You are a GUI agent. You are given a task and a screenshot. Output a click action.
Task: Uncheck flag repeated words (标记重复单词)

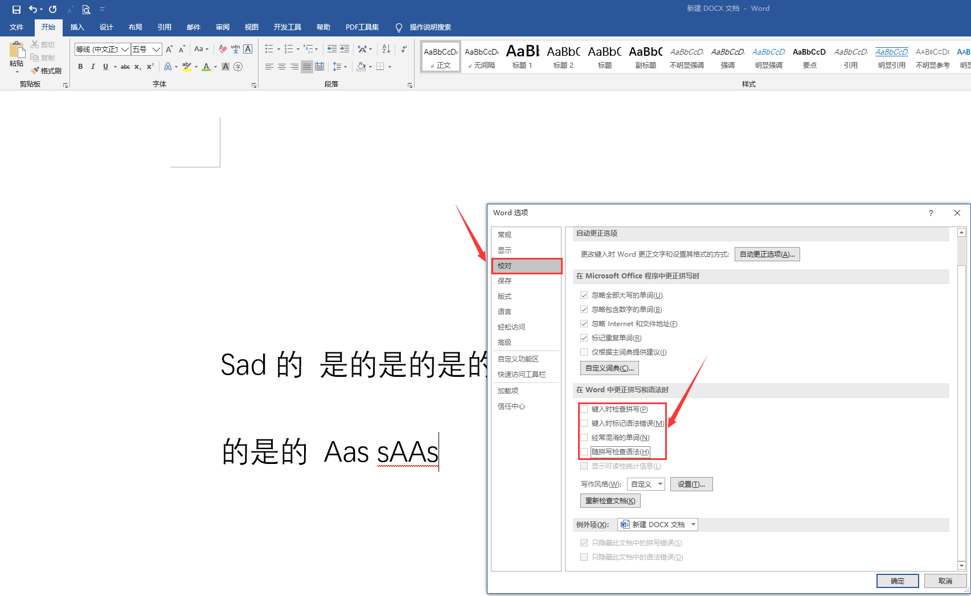(584, 338)
